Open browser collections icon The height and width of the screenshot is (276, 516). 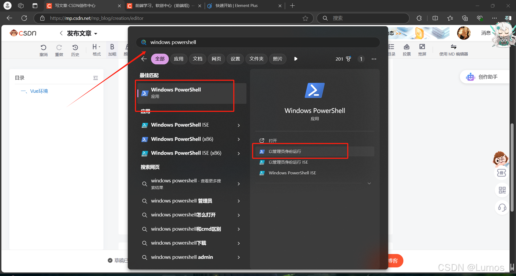[x=465, y=18]
